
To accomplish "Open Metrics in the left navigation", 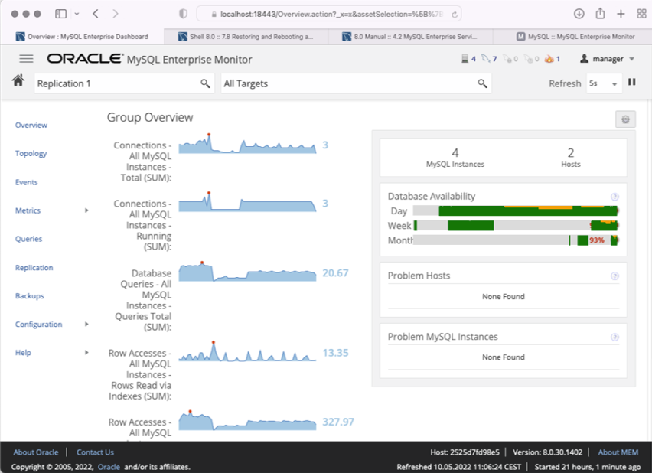I will pos(28,210).
